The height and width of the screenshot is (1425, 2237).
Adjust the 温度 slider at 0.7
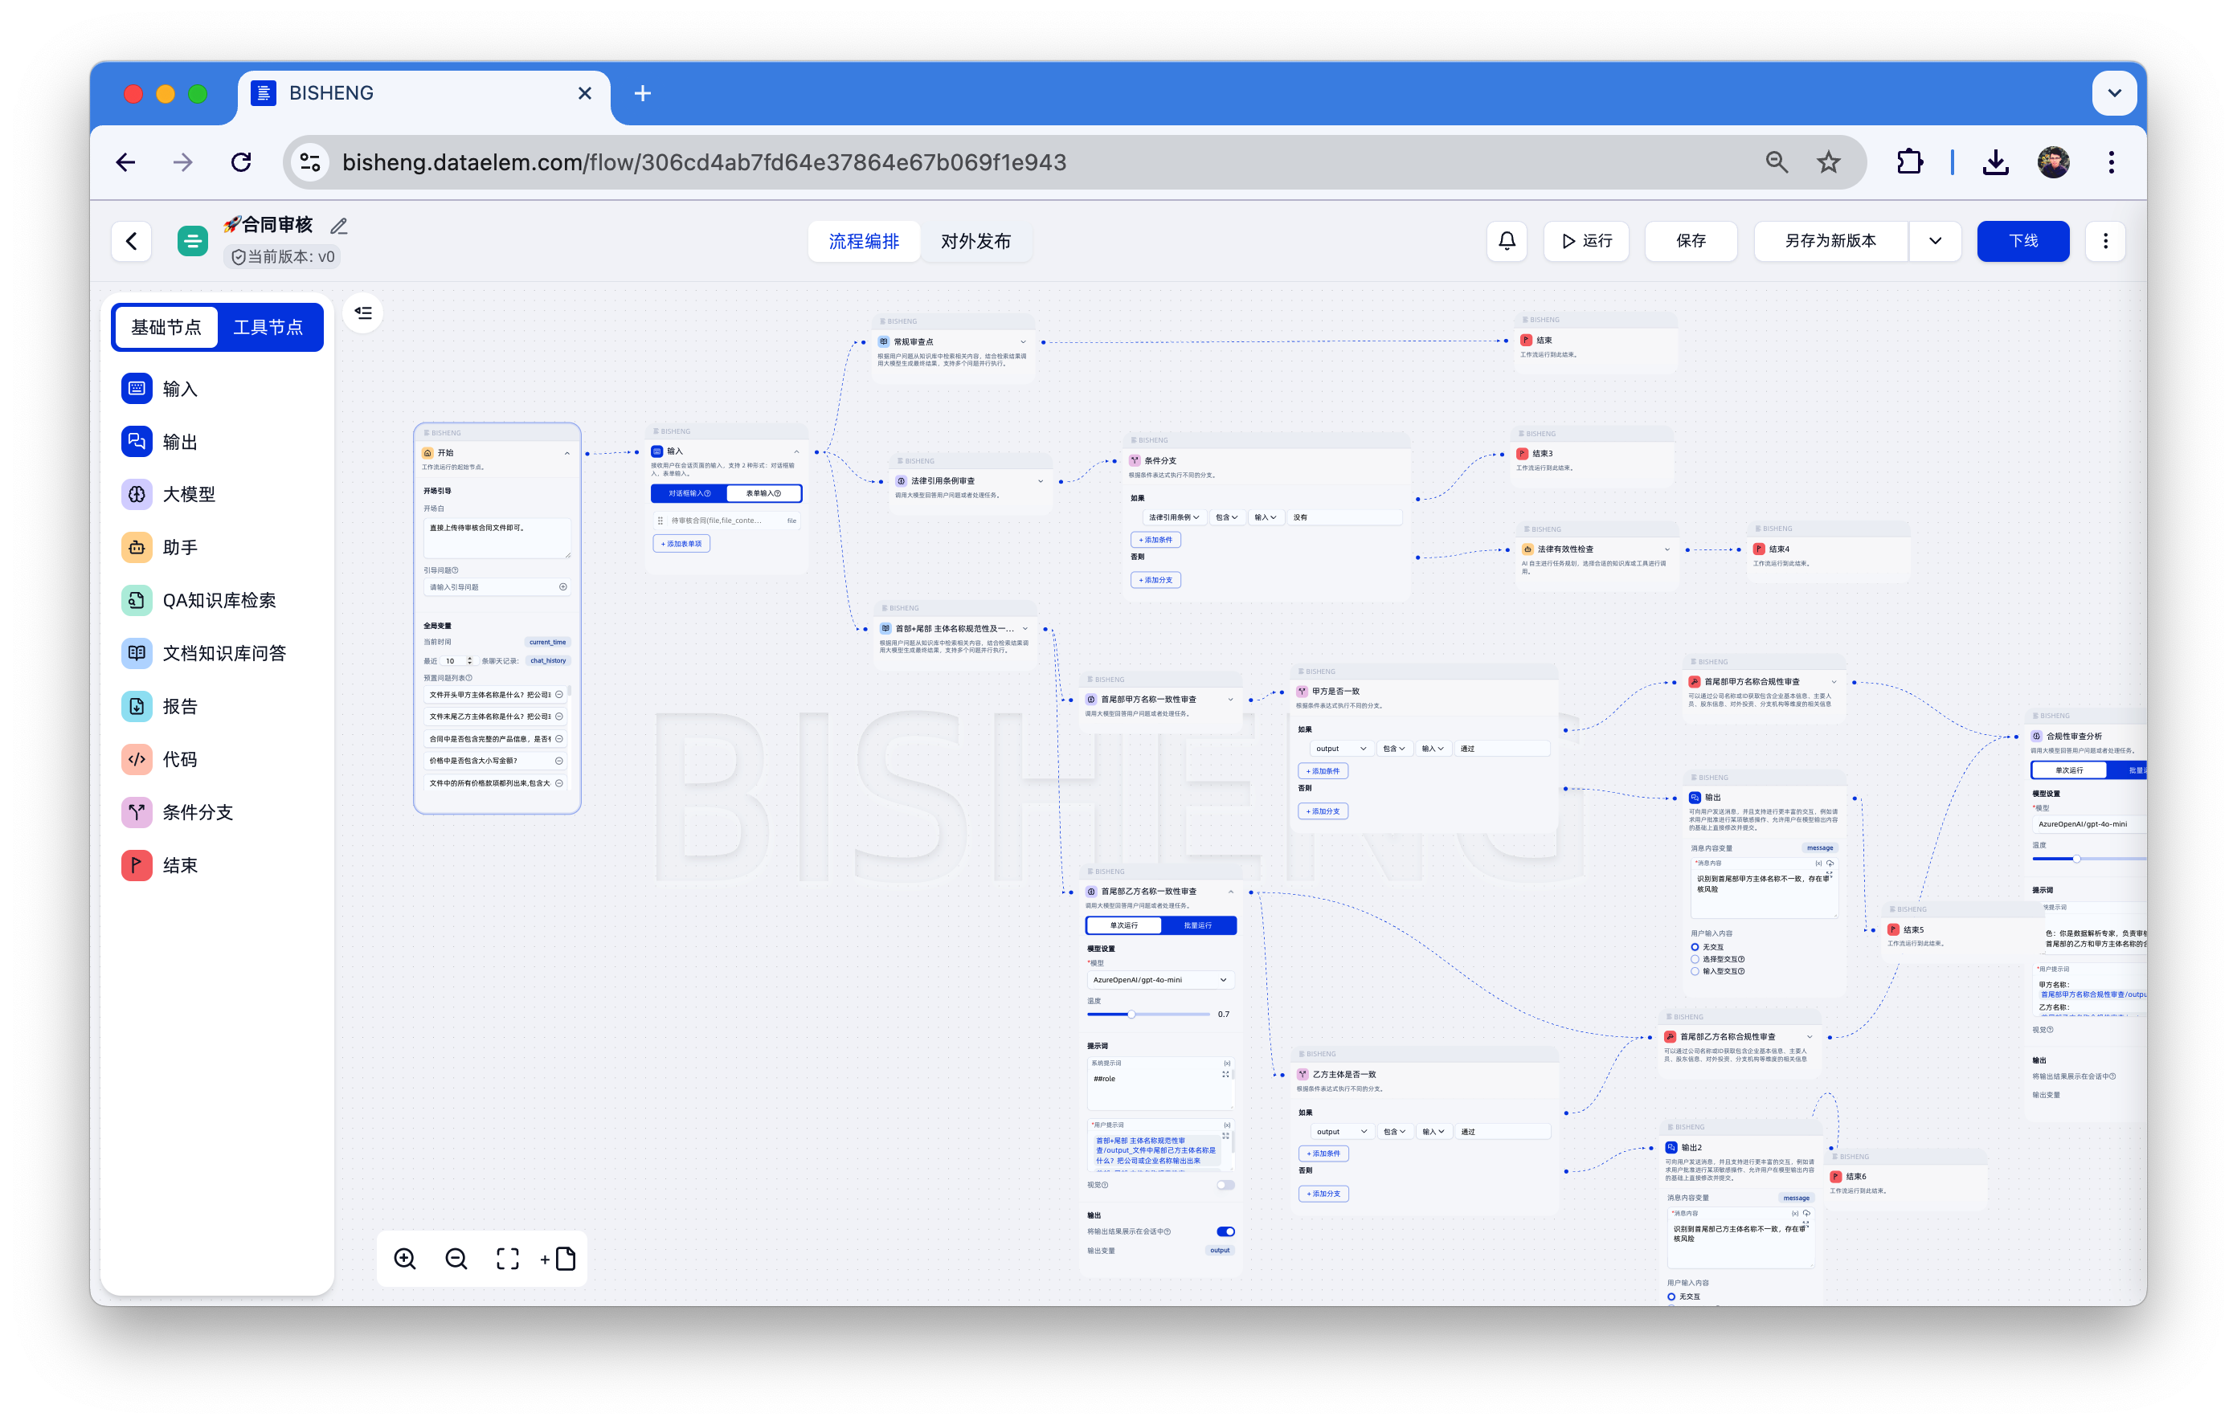(1131, 1015)
